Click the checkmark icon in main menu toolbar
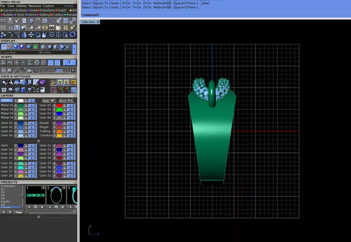351x242 pixels. point(17,21)
